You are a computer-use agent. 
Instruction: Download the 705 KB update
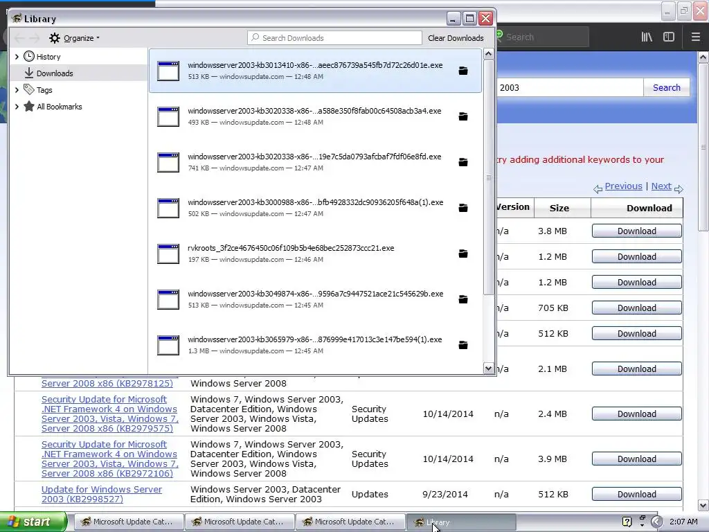pos(637,308)
